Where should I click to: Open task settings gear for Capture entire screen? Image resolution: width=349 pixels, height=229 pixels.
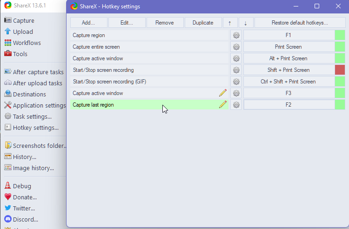click(x=236, y=47)
